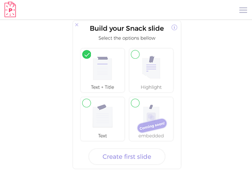Screen dimensions: 252x175
Task: Click the Highlight label text
Action: pos(151,87)
